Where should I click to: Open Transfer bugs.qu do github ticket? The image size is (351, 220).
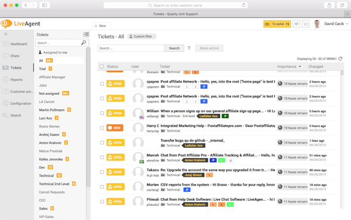click(x=192, y=140)
